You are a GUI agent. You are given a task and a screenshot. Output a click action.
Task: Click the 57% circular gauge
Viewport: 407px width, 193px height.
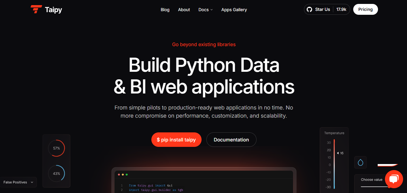[x=57, y=148]
